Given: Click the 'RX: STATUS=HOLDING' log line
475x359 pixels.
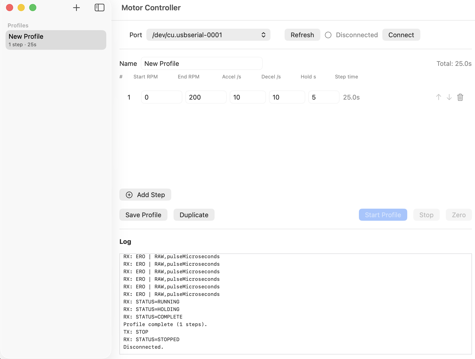Looking at the screenshot, I should click(151, 309).
